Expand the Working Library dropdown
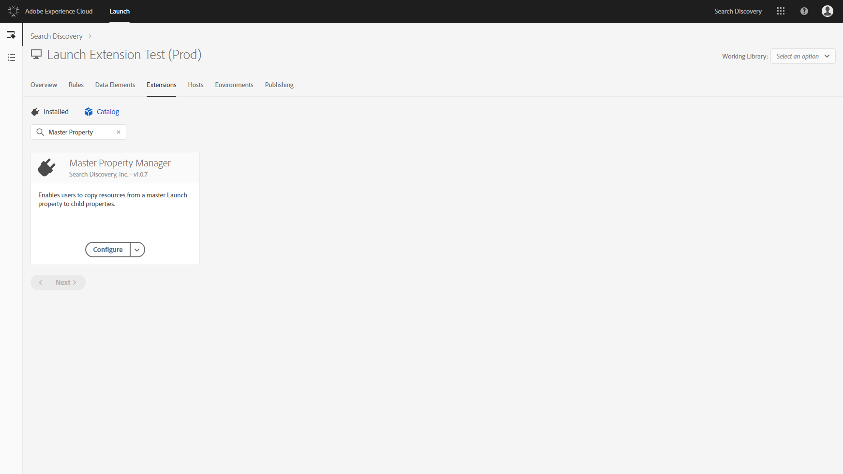The width and height of the screenshot is (843, 474). 802,56
